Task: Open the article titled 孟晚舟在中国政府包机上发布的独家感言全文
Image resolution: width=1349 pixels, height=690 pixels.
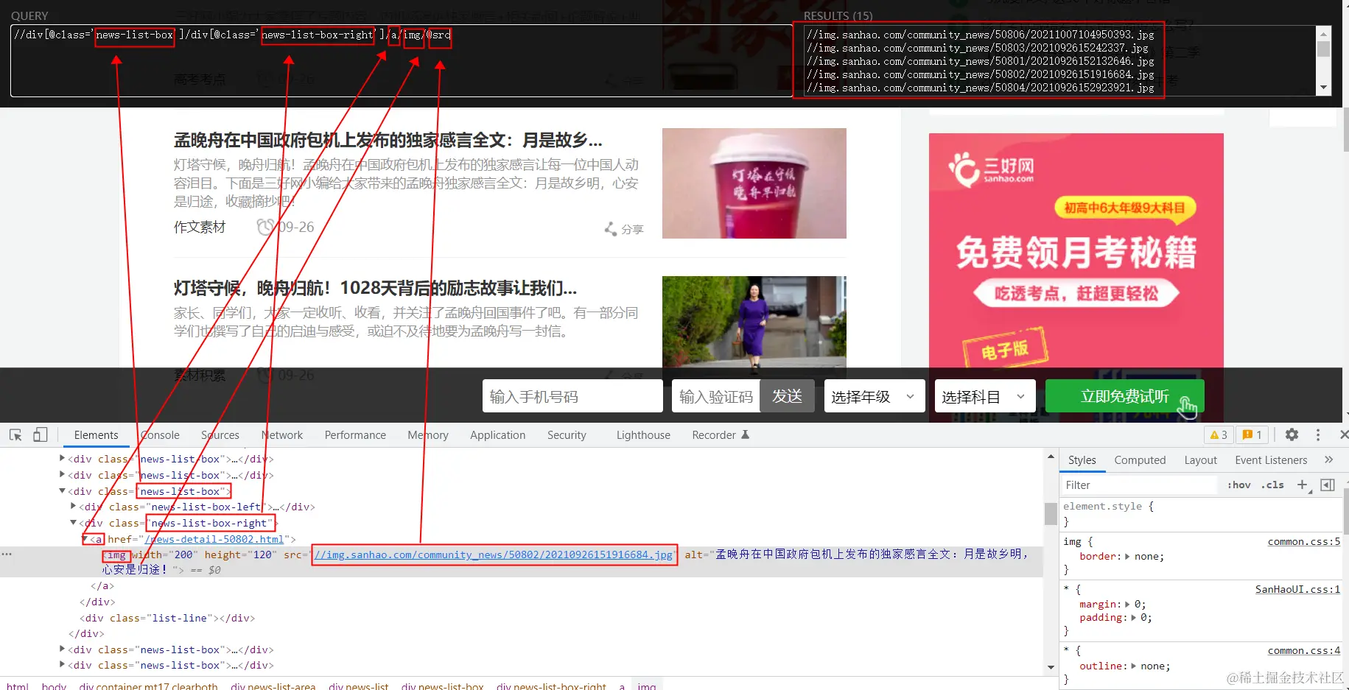Action: click(388, 140)
